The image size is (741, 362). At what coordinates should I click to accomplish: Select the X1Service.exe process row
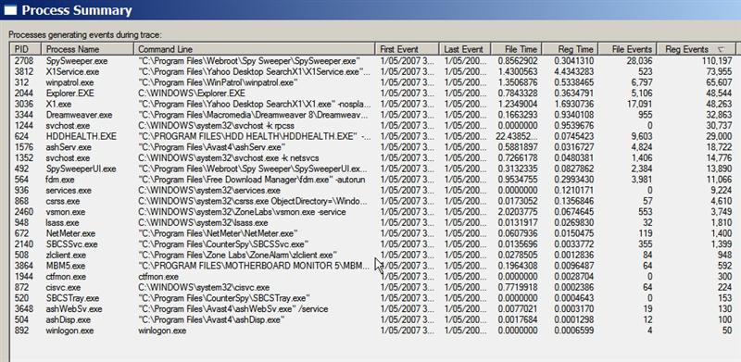[373, 72]
